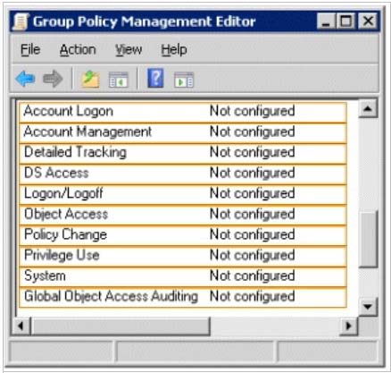The height and width of the screenshot is (373, 391).
Task: Click the horizontal scrollbar thumb
Action: pyautogui.click(x=121, y=326)
